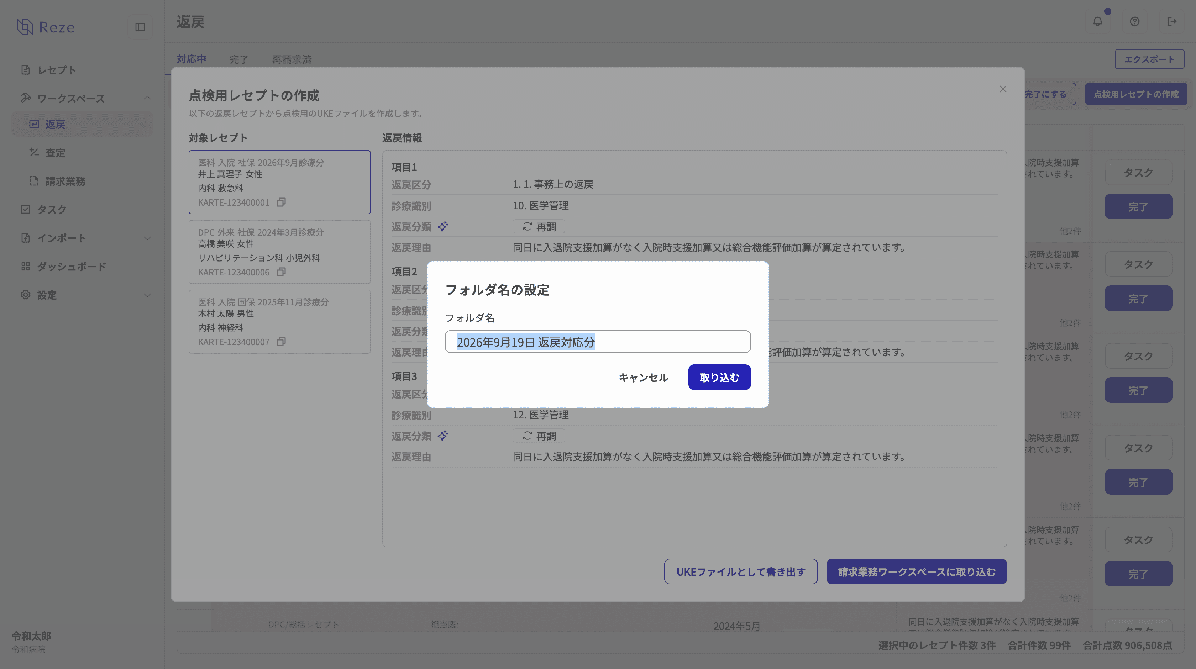Select the 井上 真理子 receipt card
This screenshot has width=1196, height=669.
pos(279,182)
